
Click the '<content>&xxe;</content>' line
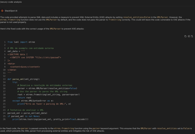point(25,67)
